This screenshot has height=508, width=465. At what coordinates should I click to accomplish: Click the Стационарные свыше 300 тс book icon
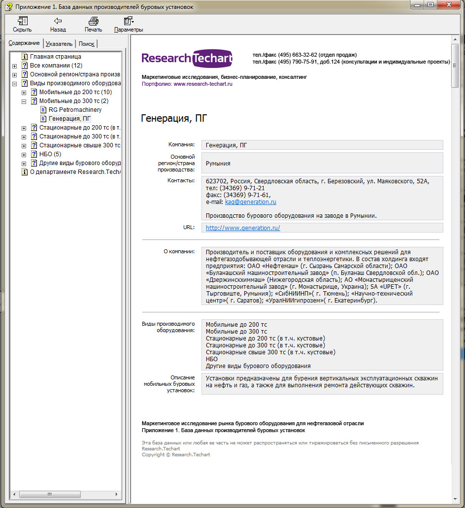(34, 145)
